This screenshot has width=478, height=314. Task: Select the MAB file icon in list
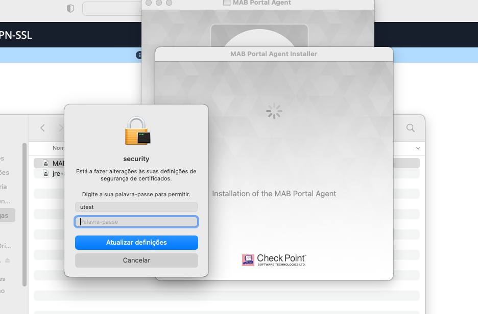click(46, 164)
